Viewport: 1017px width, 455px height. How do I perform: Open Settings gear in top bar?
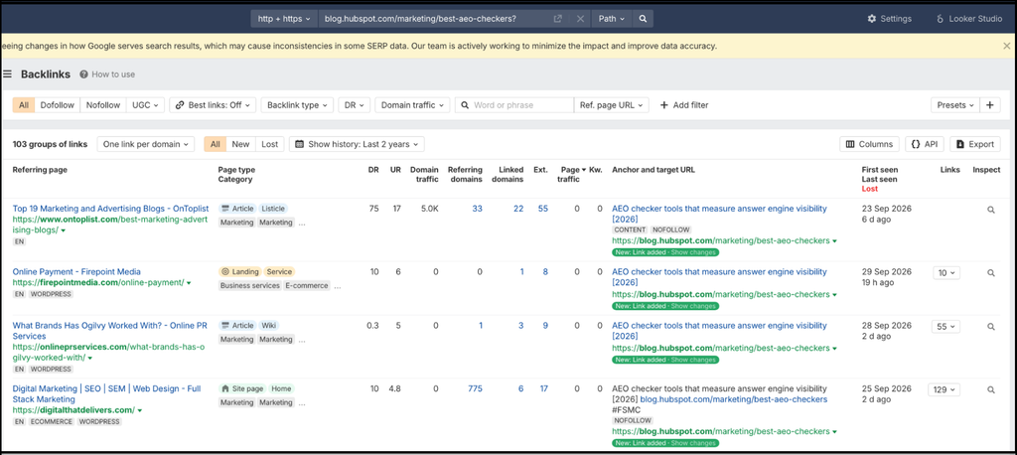click(889, 19)
